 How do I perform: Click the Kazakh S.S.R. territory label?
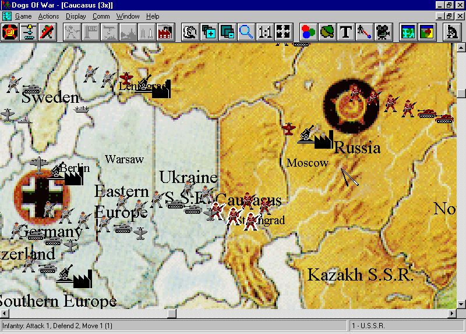coord(360,275)
